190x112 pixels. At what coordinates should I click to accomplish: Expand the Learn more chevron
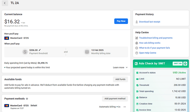click(127, 67)
